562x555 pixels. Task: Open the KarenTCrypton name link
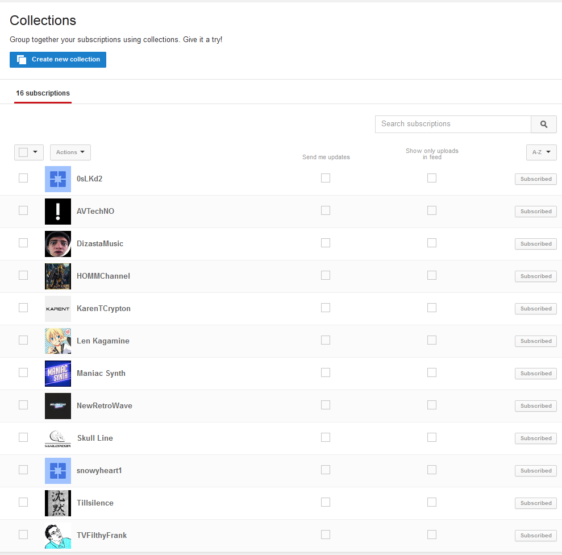click(103, 309)
